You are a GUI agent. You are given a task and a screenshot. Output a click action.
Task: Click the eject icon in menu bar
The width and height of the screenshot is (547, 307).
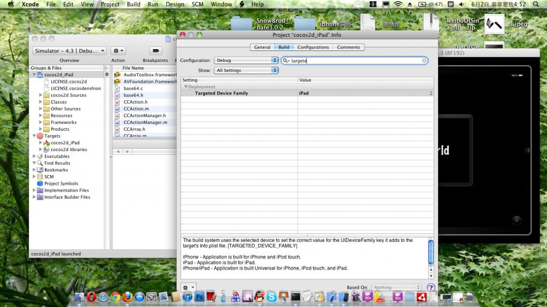pyautogui.click(x=410, y=4)
